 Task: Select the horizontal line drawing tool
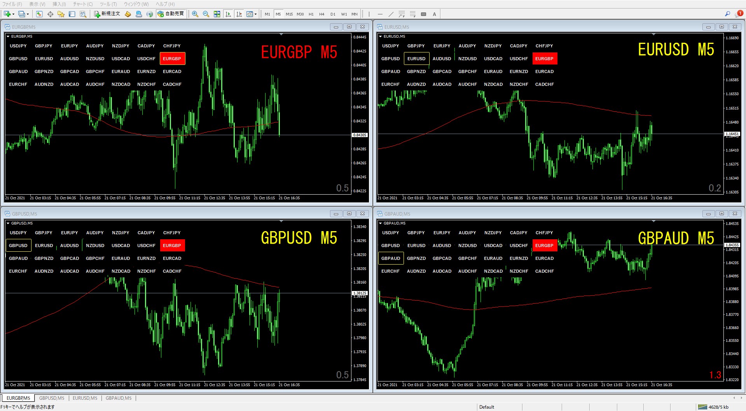coord(380,14)
